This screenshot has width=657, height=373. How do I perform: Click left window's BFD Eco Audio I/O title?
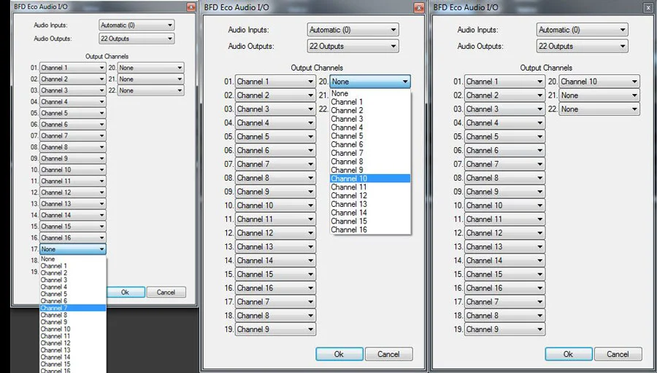tap(41, 7)
